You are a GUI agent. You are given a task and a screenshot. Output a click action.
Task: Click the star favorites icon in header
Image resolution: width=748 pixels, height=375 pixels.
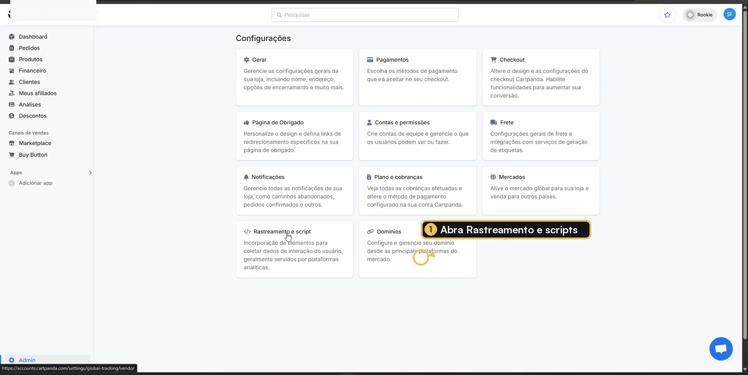(x=667, y=15)
